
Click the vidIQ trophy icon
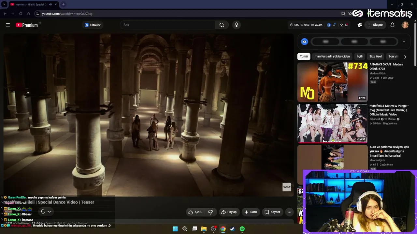point(341,25)
